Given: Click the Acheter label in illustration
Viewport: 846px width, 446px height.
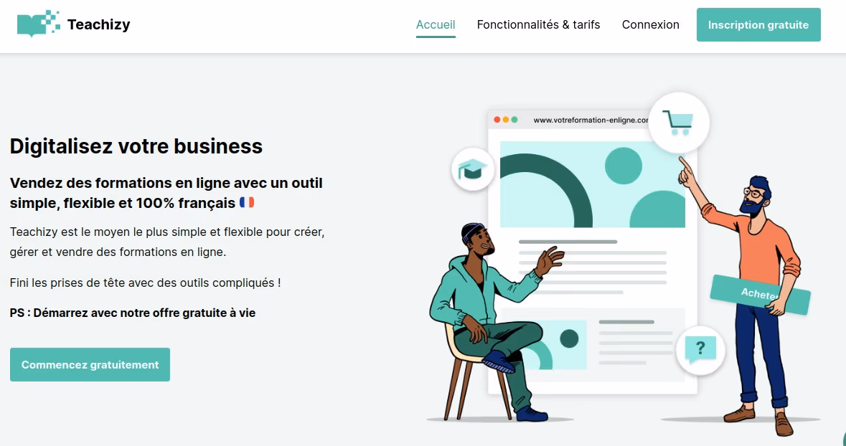Looking at the screenshot, I should (x=760, y=295).
